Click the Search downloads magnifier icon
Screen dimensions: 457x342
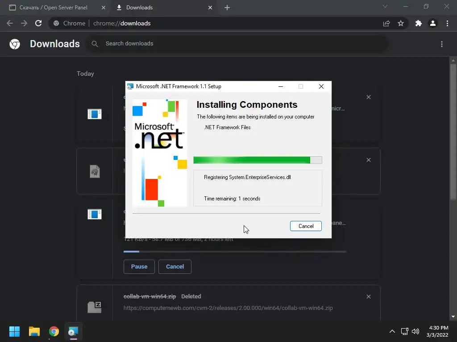[x=95, y=44]
